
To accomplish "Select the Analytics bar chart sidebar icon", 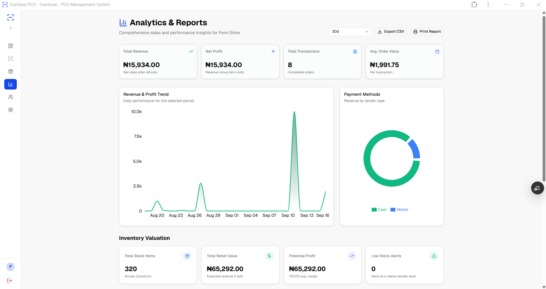I will click(x=11, y=84).
